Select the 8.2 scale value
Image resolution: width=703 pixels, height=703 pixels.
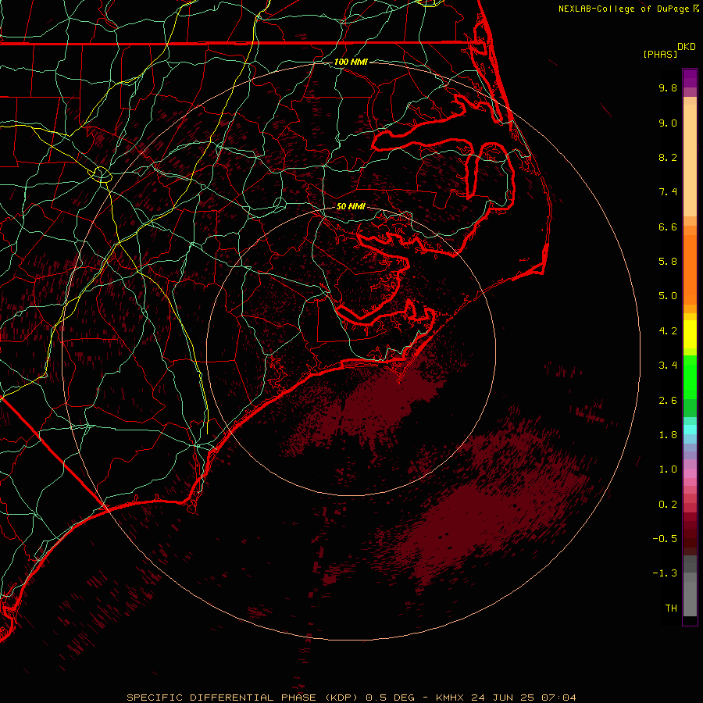[x=668, y=157]
